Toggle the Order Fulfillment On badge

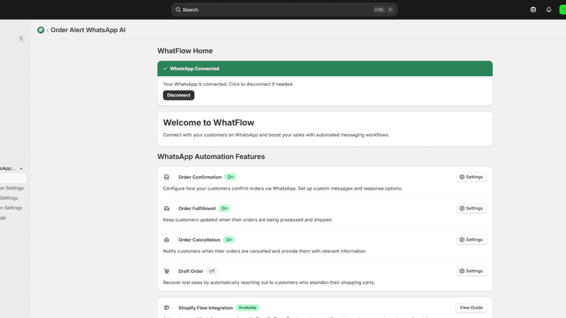click(x=224, y=208)
